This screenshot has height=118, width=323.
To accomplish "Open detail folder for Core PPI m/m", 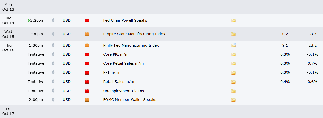I will (x=233, y=54).
